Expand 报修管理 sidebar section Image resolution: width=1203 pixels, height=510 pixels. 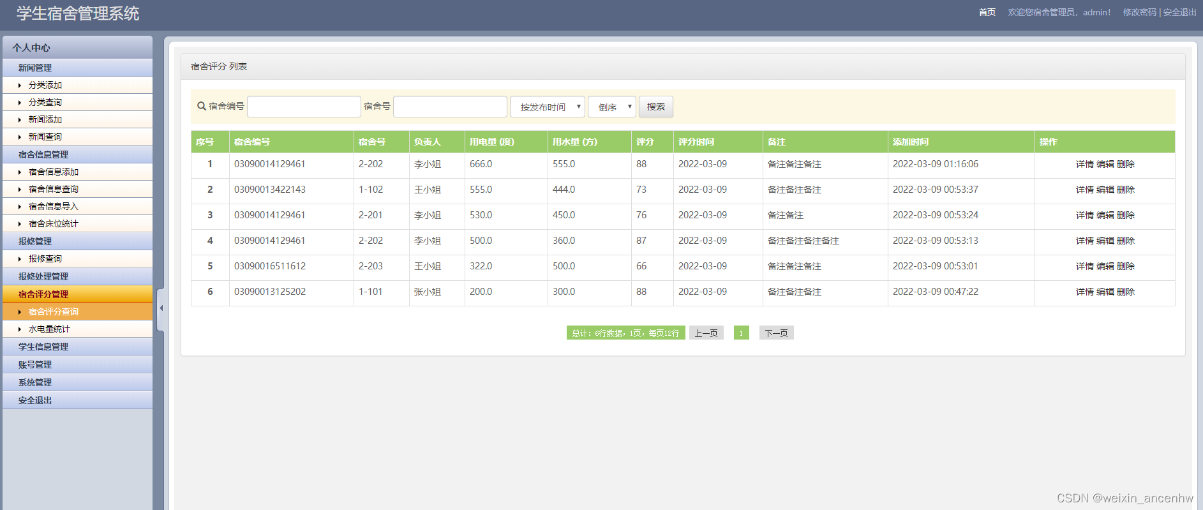click(x=77, y=241)
